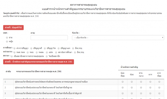Click the ส่วนที่1 :ข้อมูลทั่วไป red button
The height and width of the screenshot is (99, 167).
point(13,28)
